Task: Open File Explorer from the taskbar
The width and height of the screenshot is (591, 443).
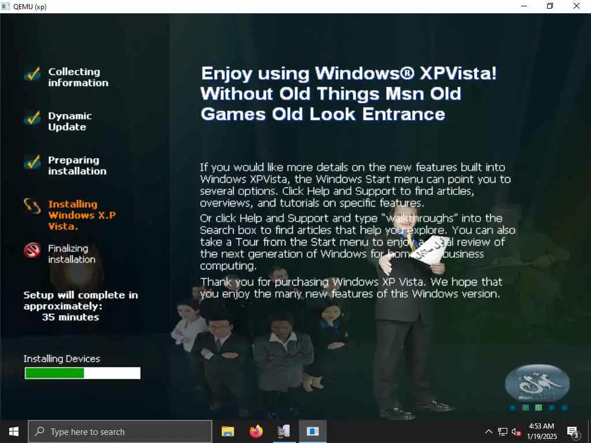Action: pos(227,431)
